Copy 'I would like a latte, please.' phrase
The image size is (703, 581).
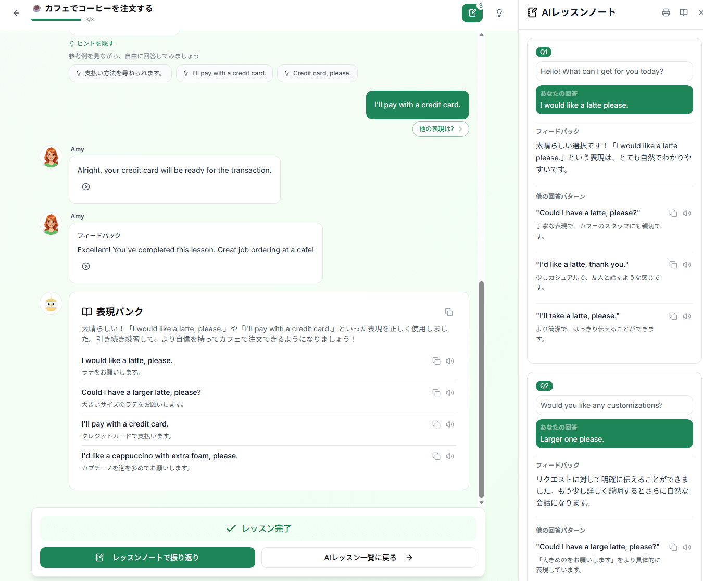436,361
